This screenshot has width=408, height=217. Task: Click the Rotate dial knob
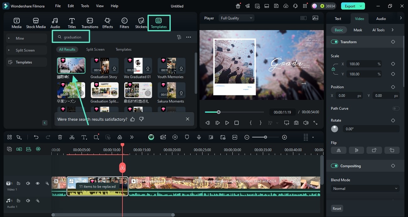(x=335, y=129)
